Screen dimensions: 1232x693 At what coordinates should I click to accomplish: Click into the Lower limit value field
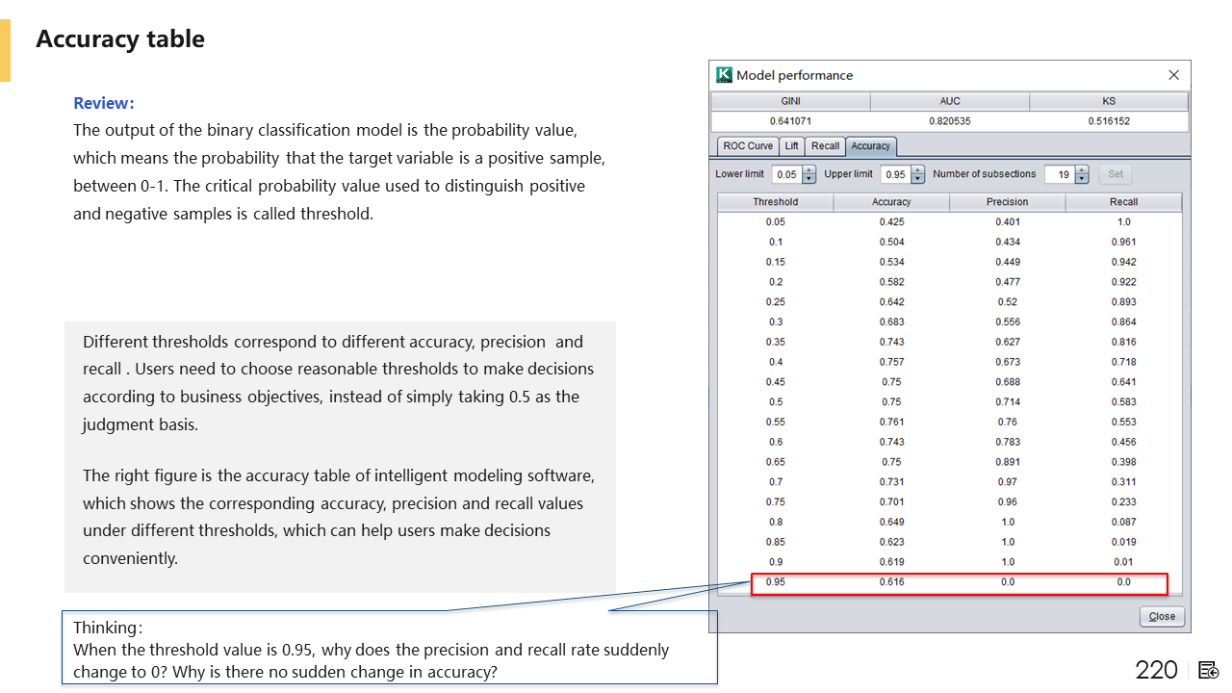(786, 175)
